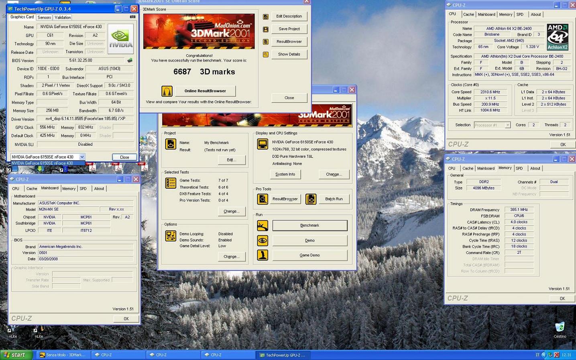This screenshot has width=576, height=360.
Task: Click the icon beside Edit Description
Action: click(x=266, y=16)
